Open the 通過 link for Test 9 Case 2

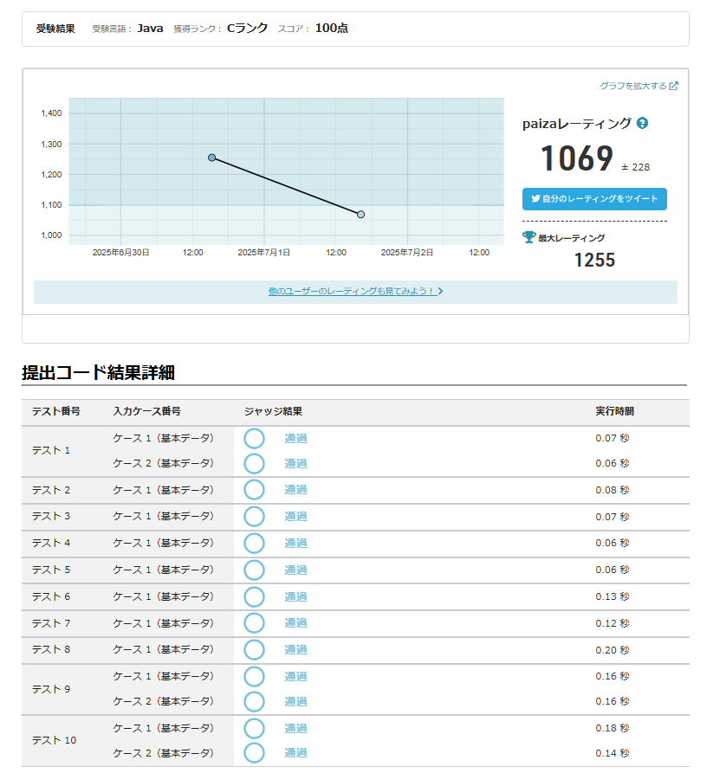click(x=295, y=701)
